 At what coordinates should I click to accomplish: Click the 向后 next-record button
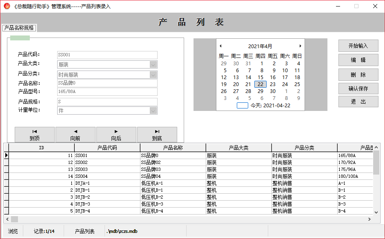click(116, 135)
